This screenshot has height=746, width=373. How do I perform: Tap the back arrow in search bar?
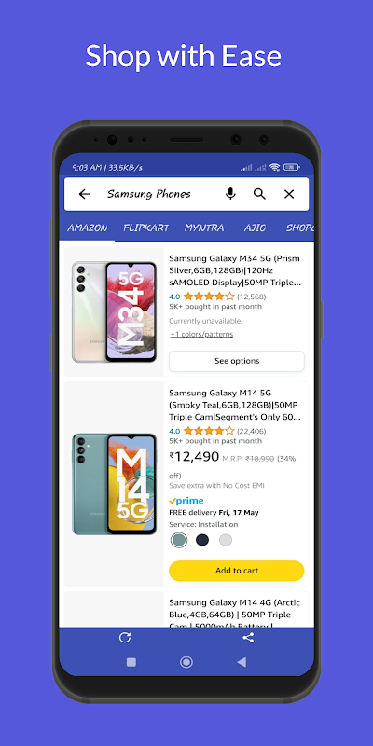pos(84,194)
